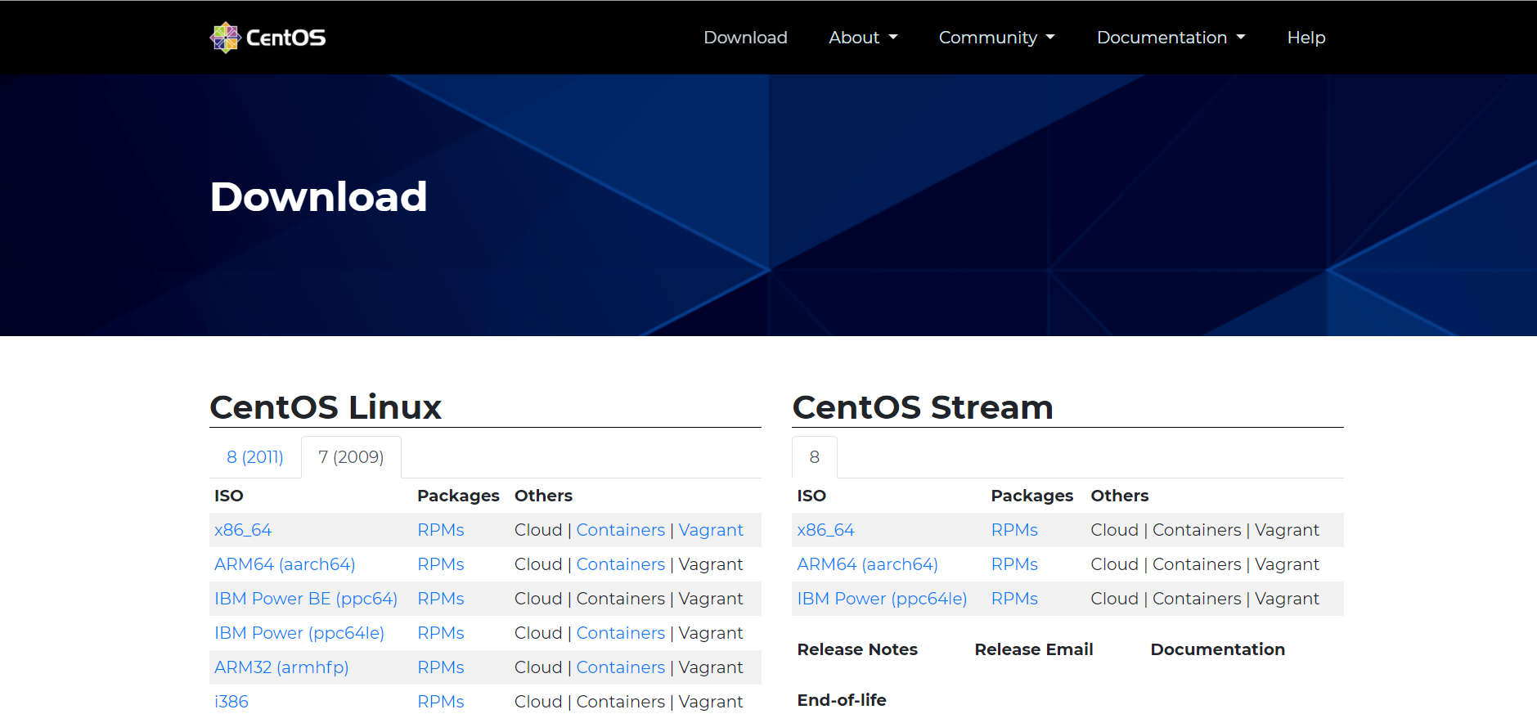
Task: Click the Packages column header in CentOS Linux
Action: pos(458,496)
